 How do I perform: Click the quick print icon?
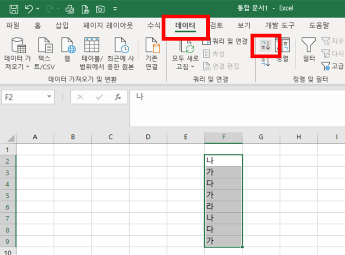(x=70, y=9)
